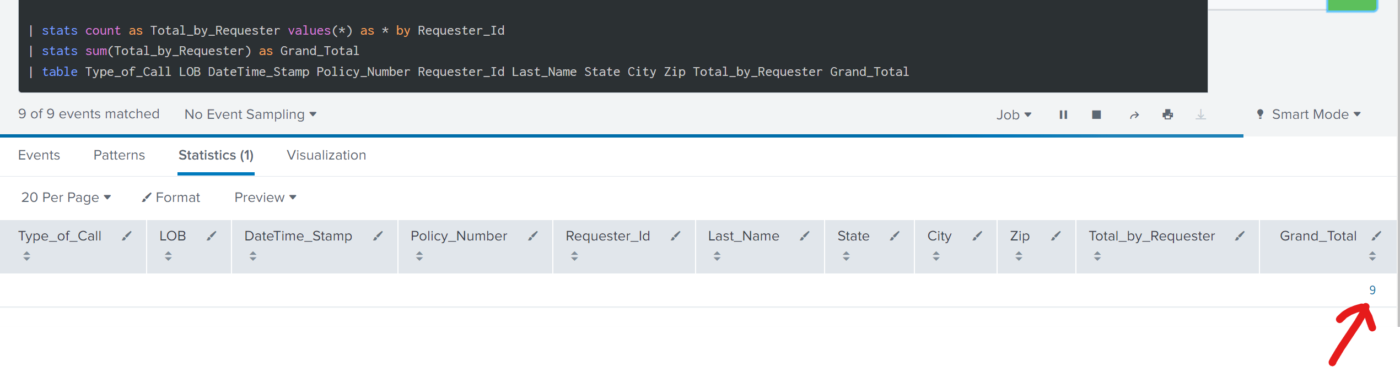Sort by Grand_Total column arrows
This screenshot has height=367, width=1400.
click(x=1372, y=256)
